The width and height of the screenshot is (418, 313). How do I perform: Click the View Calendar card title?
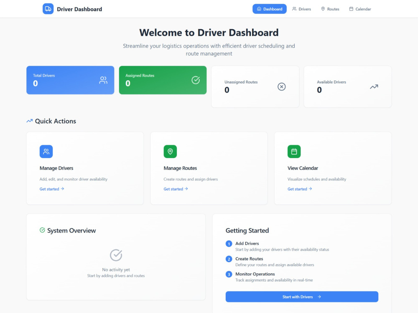coord(303,168)
